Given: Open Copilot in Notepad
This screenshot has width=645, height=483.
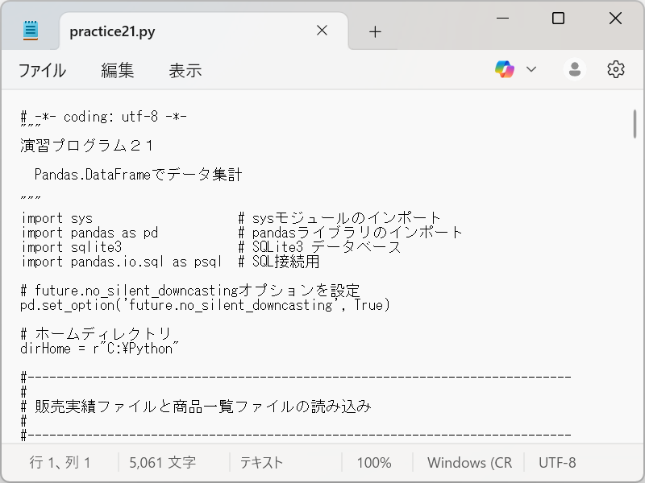Looking at the screenshot, I should [x=506, y=69].
